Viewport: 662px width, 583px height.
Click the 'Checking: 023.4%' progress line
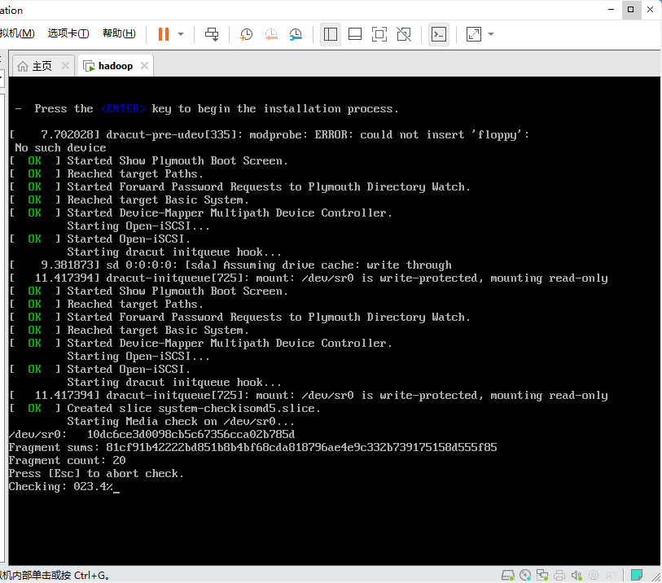pyautogui.click(x=61, y=487)
